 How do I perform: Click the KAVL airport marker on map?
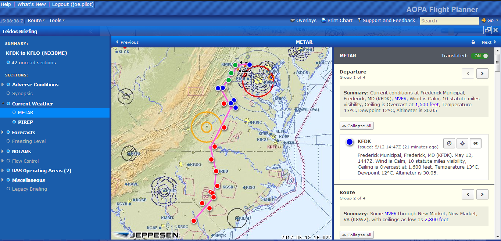point(126,184)
